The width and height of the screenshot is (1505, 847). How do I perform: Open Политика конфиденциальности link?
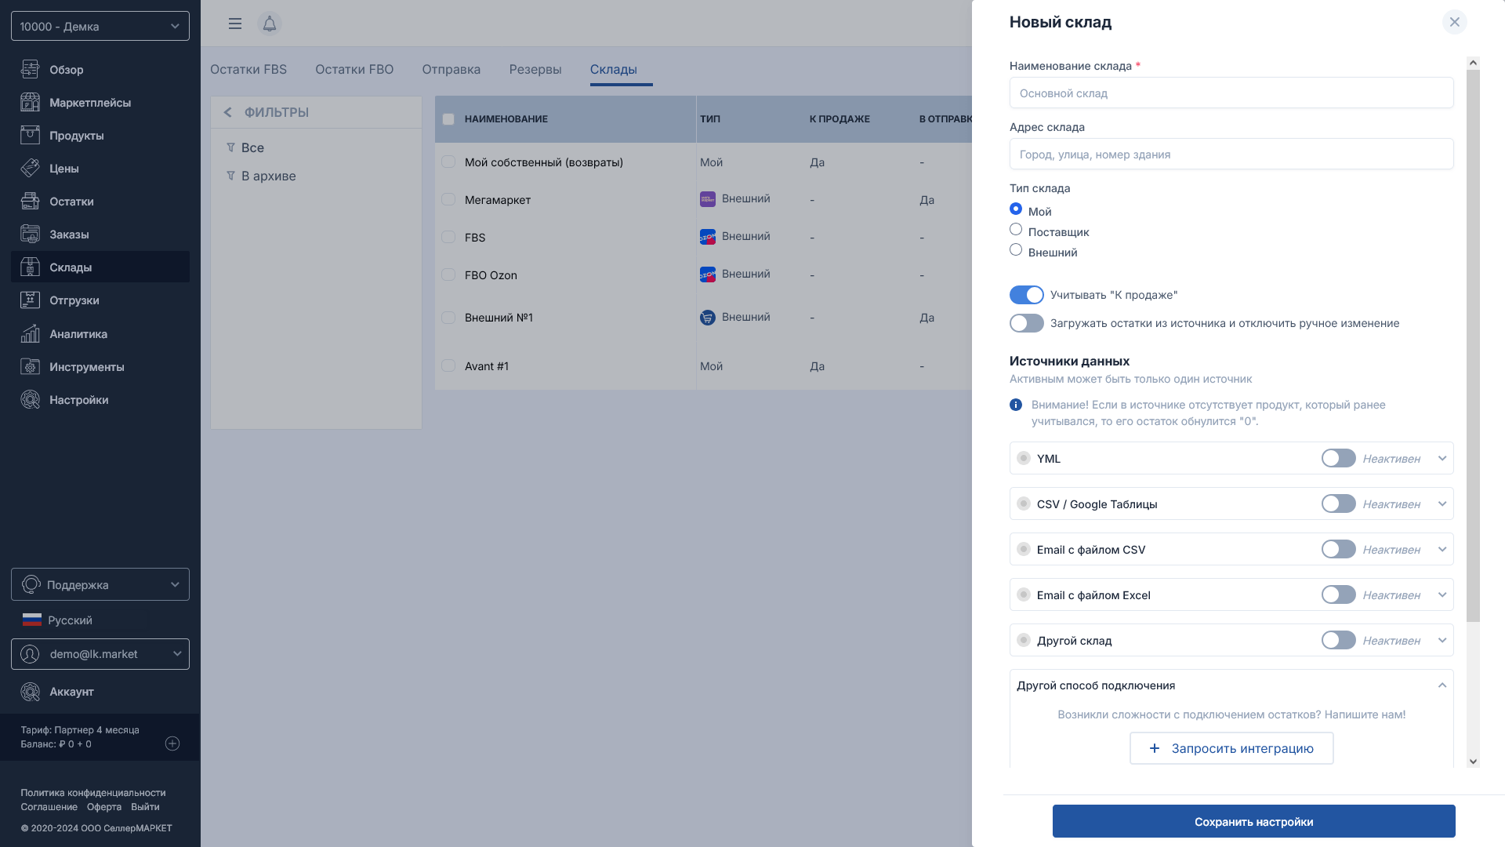click(93, 793)
